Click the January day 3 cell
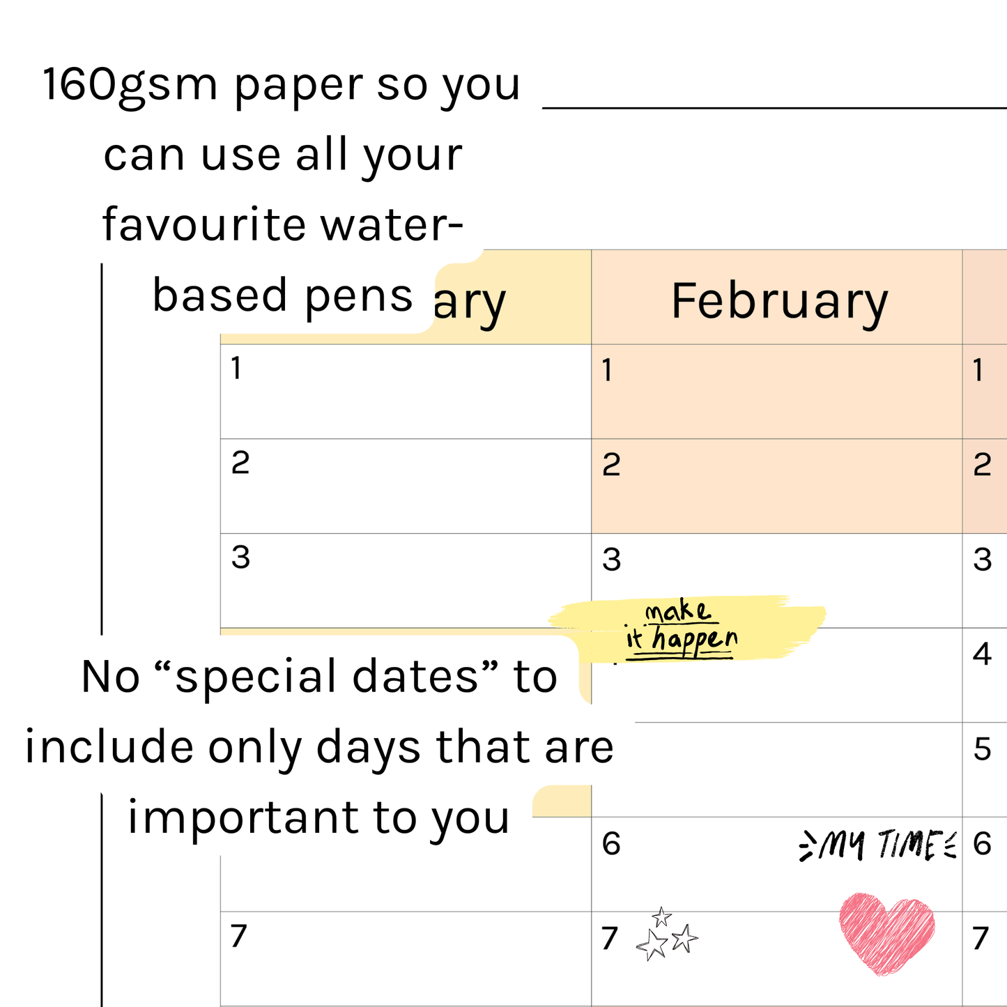The image size is (1007, 1007). (x=406, y=580)
